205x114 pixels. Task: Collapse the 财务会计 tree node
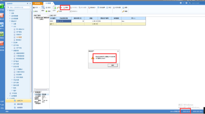(8, 10)
